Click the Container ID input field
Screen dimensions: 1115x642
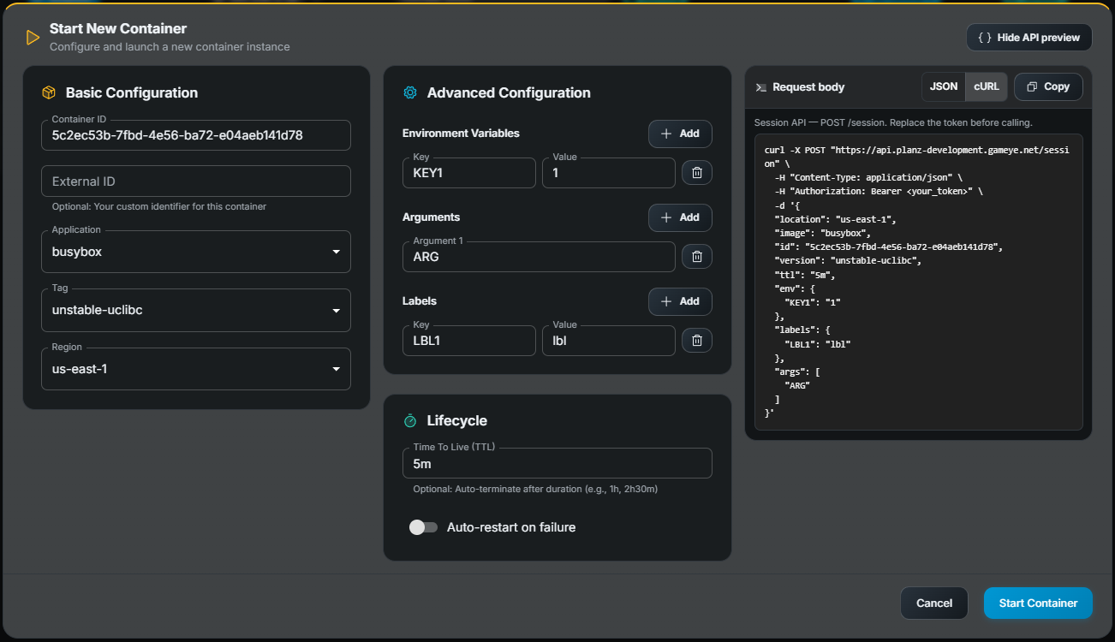pyautogui.click(x=196, y=135)
